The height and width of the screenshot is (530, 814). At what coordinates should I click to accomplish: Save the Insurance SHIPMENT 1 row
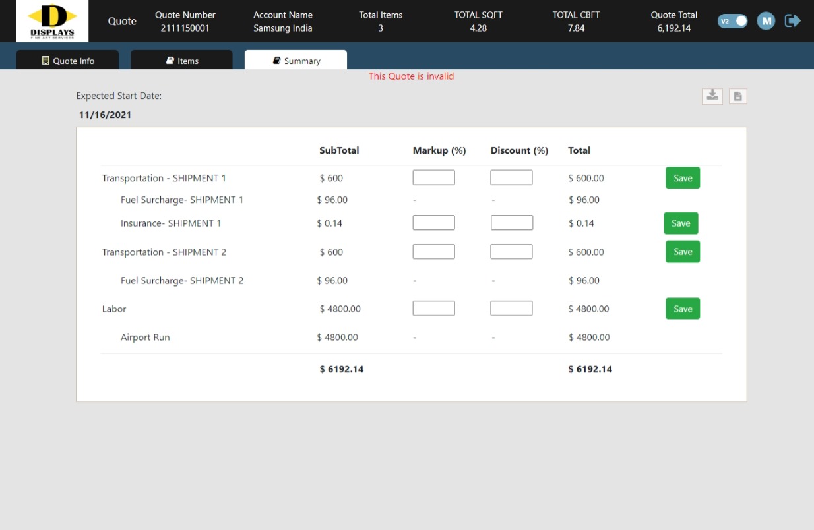[680, 223]
